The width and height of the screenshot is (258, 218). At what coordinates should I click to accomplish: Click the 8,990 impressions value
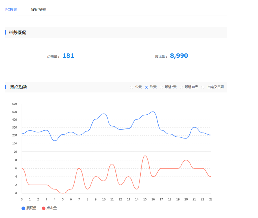click(179, 56)
